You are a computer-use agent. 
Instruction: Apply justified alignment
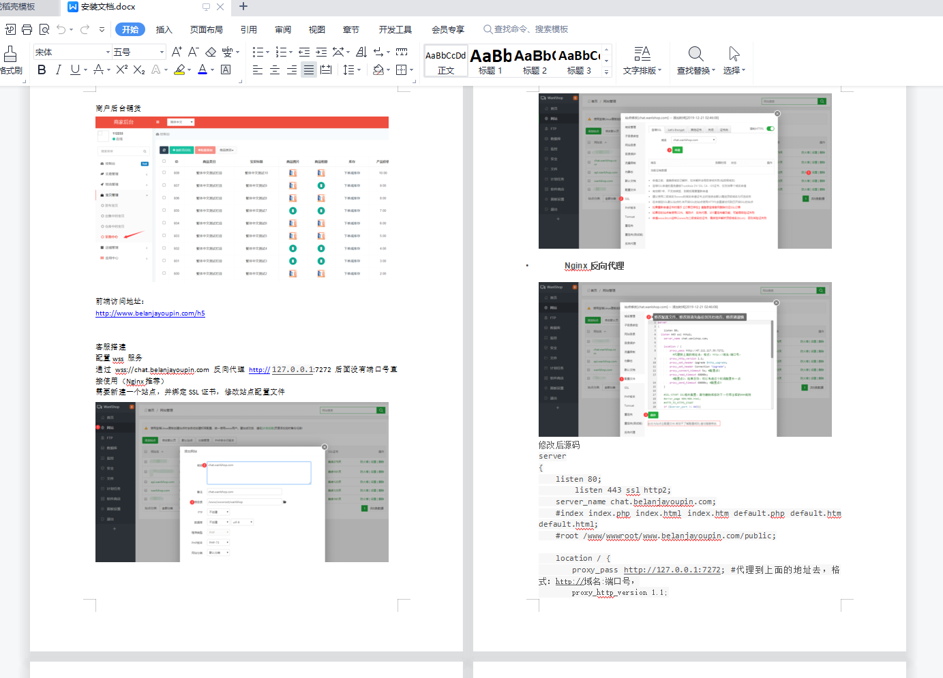pos(308,70)
